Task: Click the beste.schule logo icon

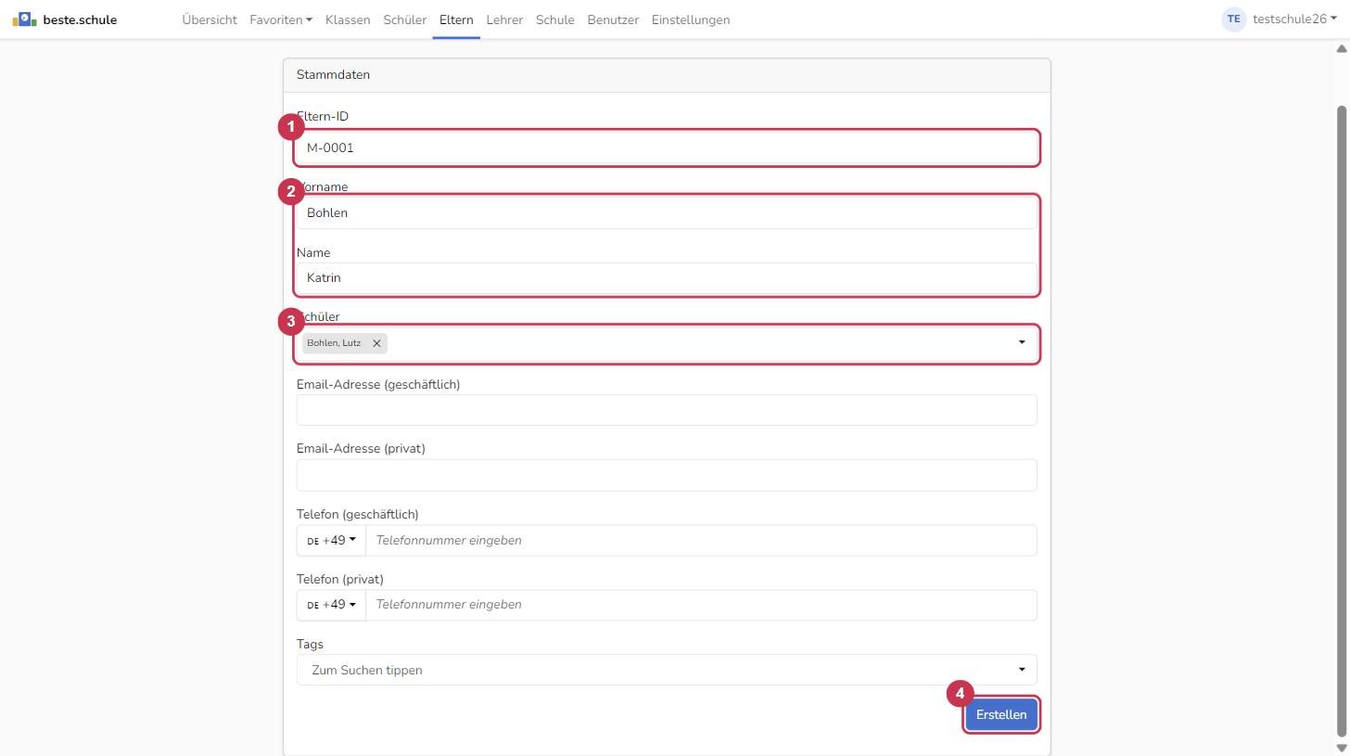Action: (x=24, y=19)
